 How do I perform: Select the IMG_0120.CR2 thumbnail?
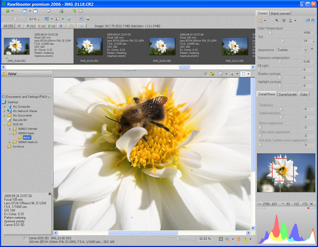point(162,46)
